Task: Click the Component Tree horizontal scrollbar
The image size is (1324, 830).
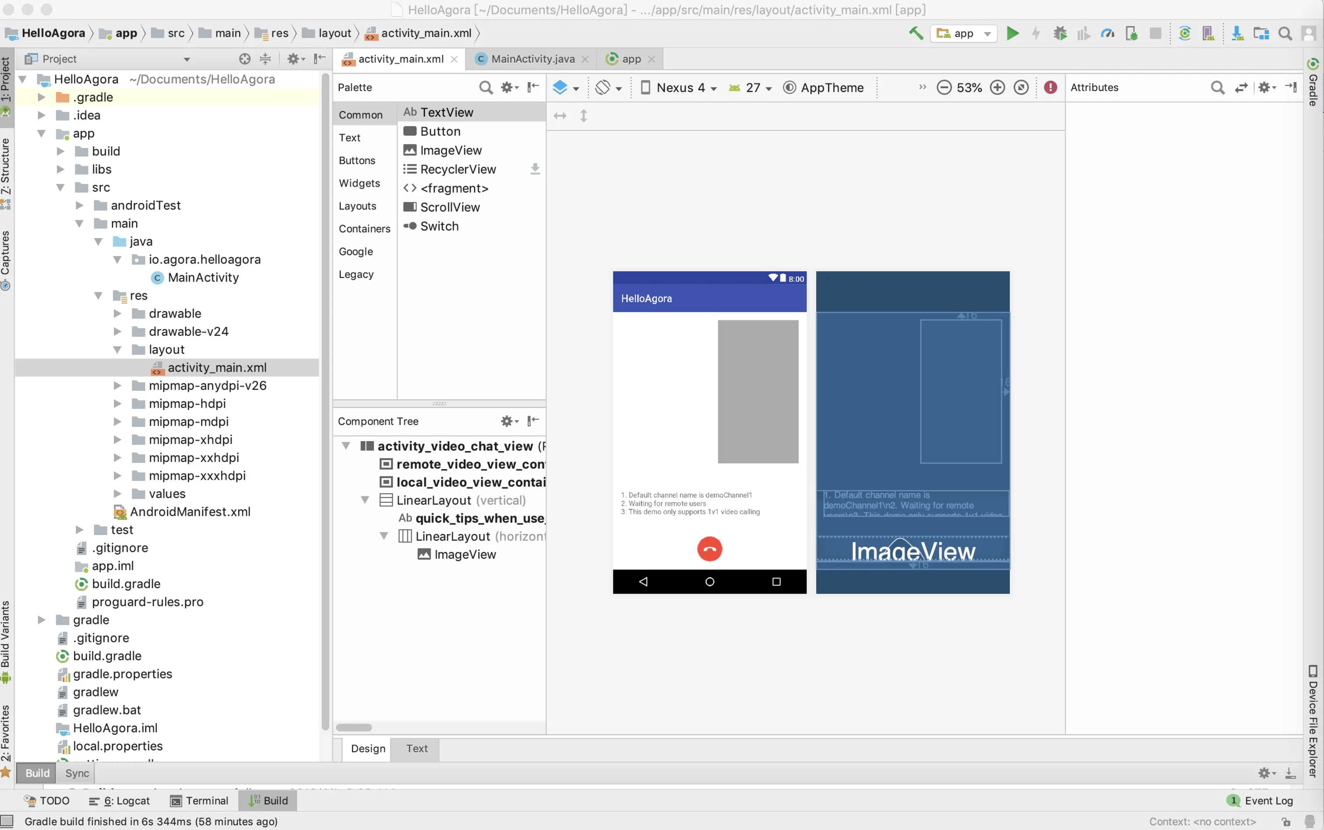Action: click(354, 727)
